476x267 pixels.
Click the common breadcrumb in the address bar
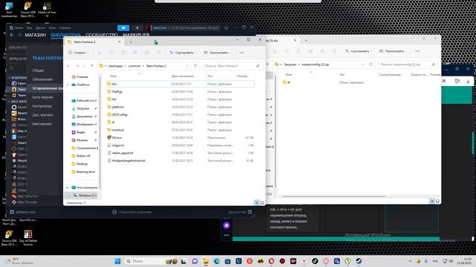(x=134, y=66)
